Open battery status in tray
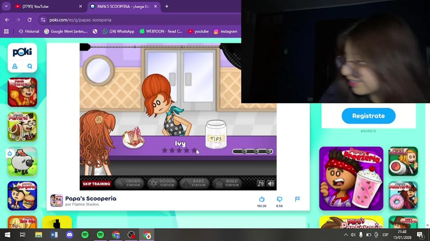The image size is (430, 241). [x=368, y=235]
